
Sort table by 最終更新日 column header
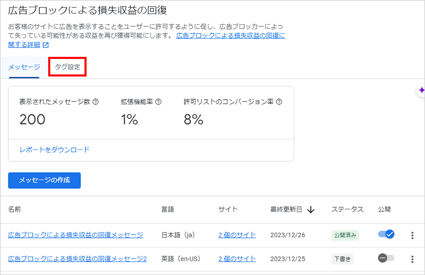[x=286, y=209]
